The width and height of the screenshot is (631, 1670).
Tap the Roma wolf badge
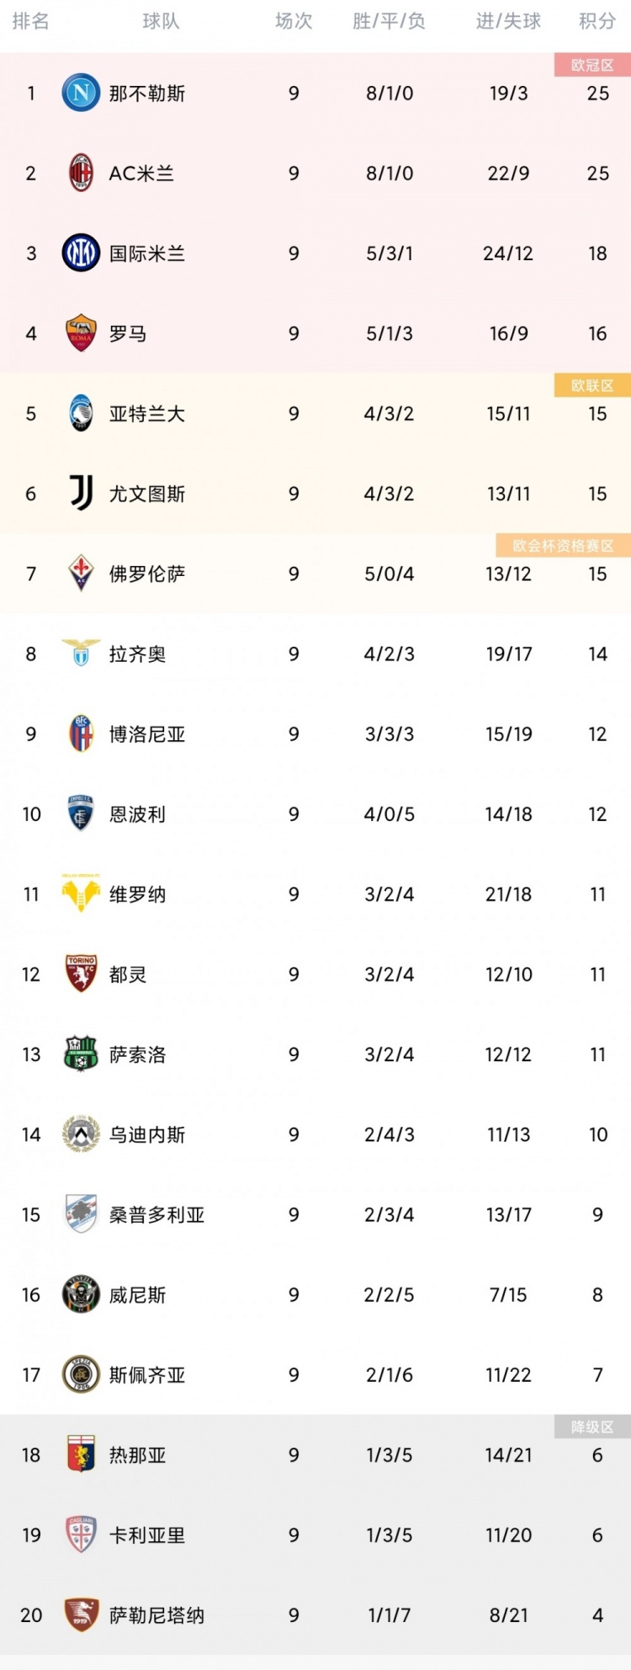pos(81,333)
